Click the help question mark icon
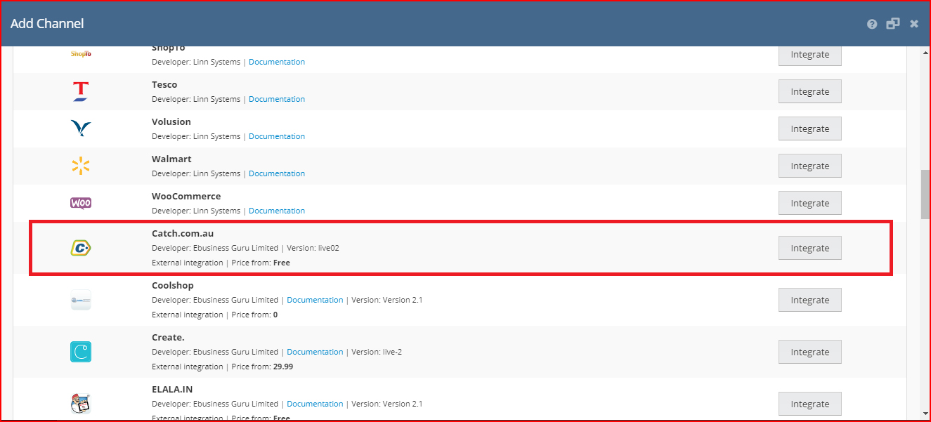Image resolution: width=931 pixels, height=422 pixels. coord(872,24)
